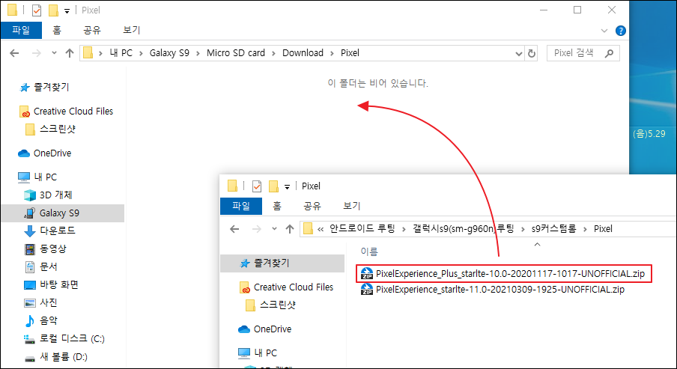Screen dimensions: 677x369
Task: Click the search magnifier icon
Action: 609,53
